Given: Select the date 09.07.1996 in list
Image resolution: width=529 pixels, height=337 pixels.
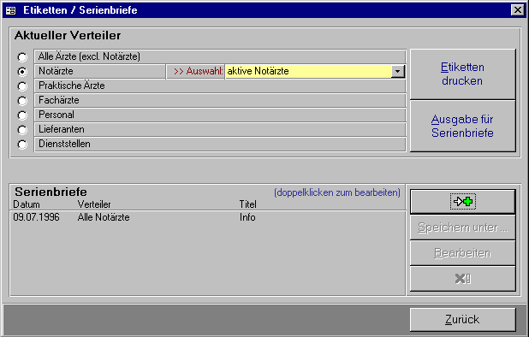Looking at the screenshot, I should click(x=37, y=217).
